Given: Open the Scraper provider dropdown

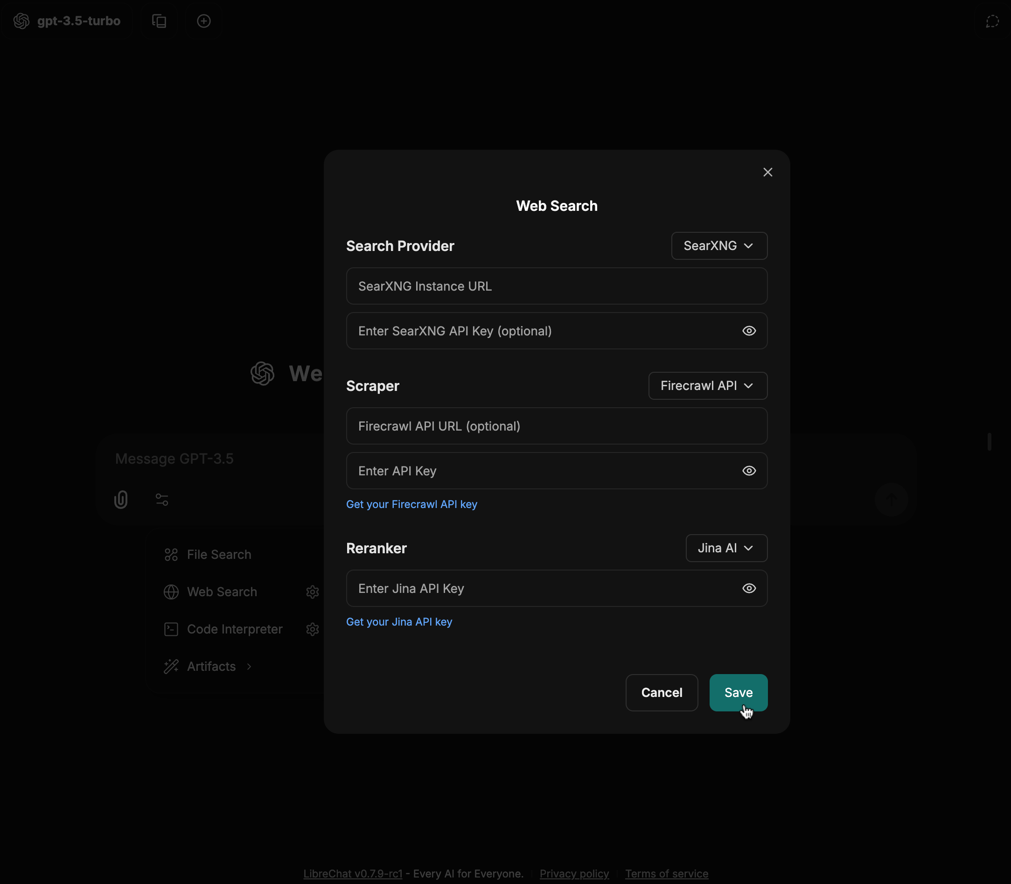Looking at the screenshot, I should tap(707, 386).
